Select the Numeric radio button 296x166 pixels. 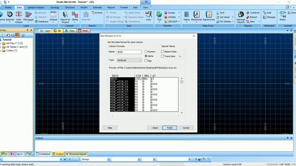(x=146, y=51)
